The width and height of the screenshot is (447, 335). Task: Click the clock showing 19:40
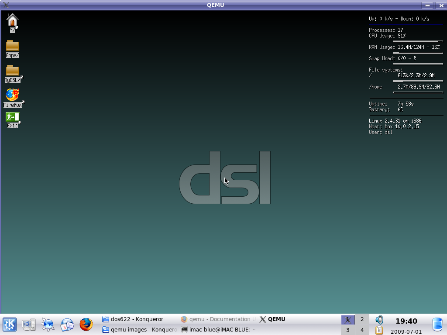[406, 321]
